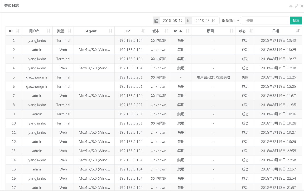Viewport: 304px width, 192px height.
Task: Collapse the login log panel with the chevron
Action: [x=291, y=6]
